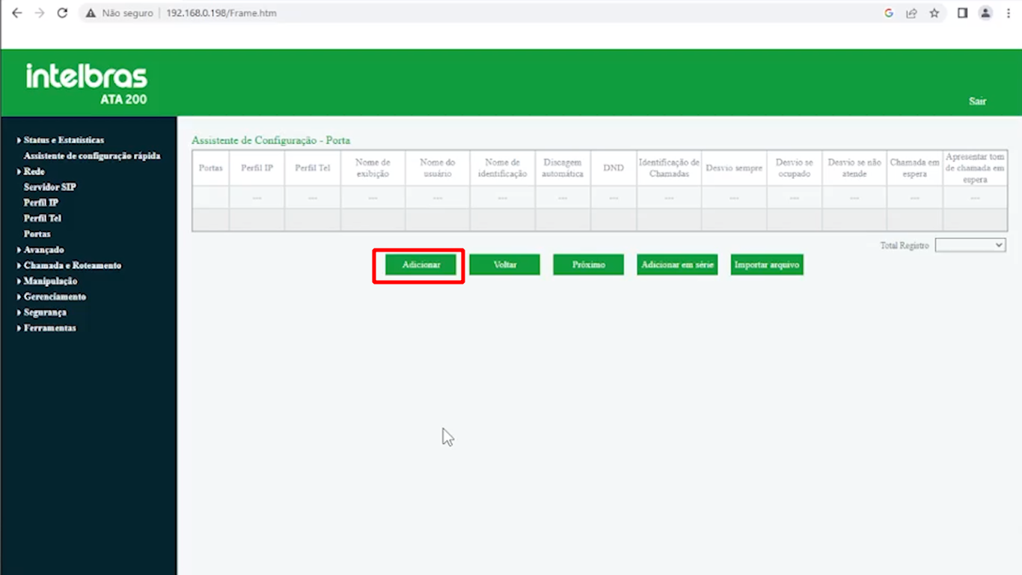Click the 'Total Registro' label
Image resolution: width=1022 pixels, height=575 pixels.
click(x=905, y=246)
